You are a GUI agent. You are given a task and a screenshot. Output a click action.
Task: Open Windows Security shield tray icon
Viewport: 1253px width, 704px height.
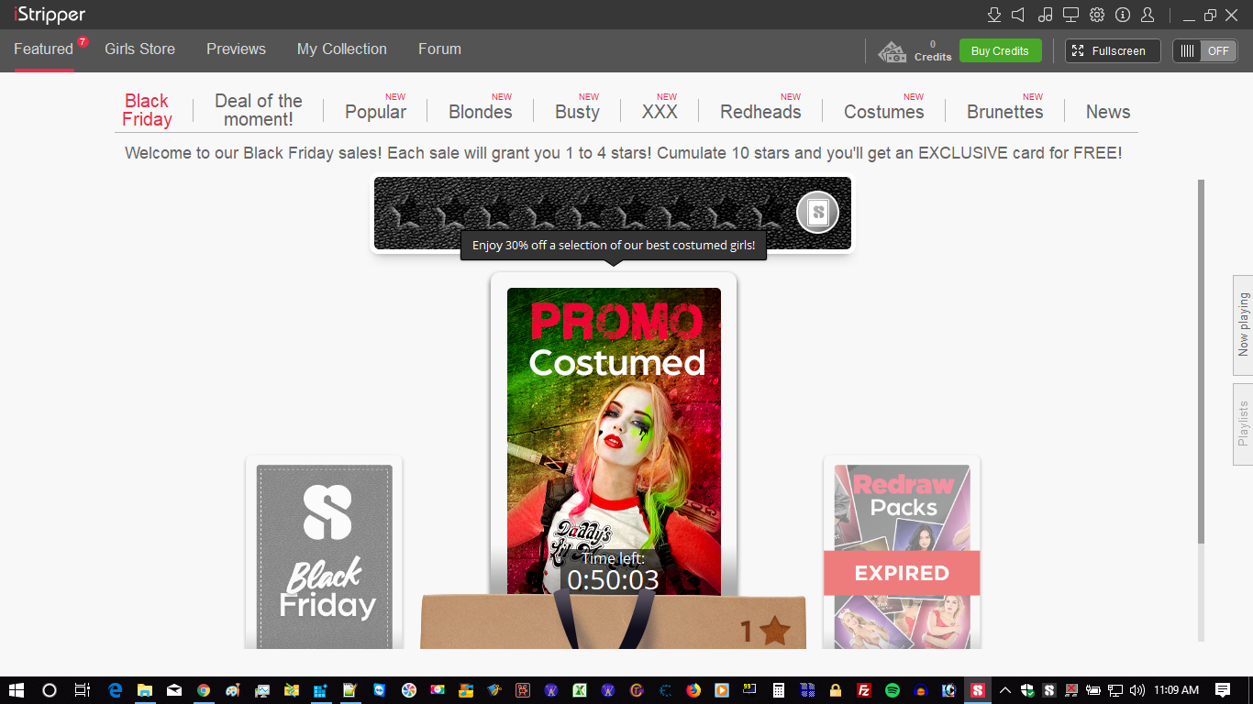coord(1027,690)
